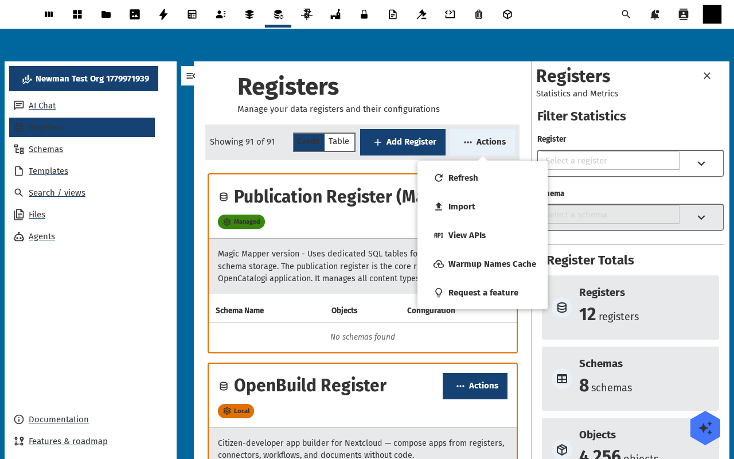
Task: Expand the Schema filter dropdown arrow
Action: 701,217
